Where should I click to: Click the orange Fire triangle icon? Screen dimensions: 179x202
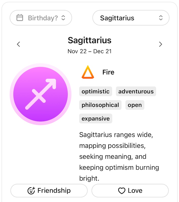(x=88, y=72)
